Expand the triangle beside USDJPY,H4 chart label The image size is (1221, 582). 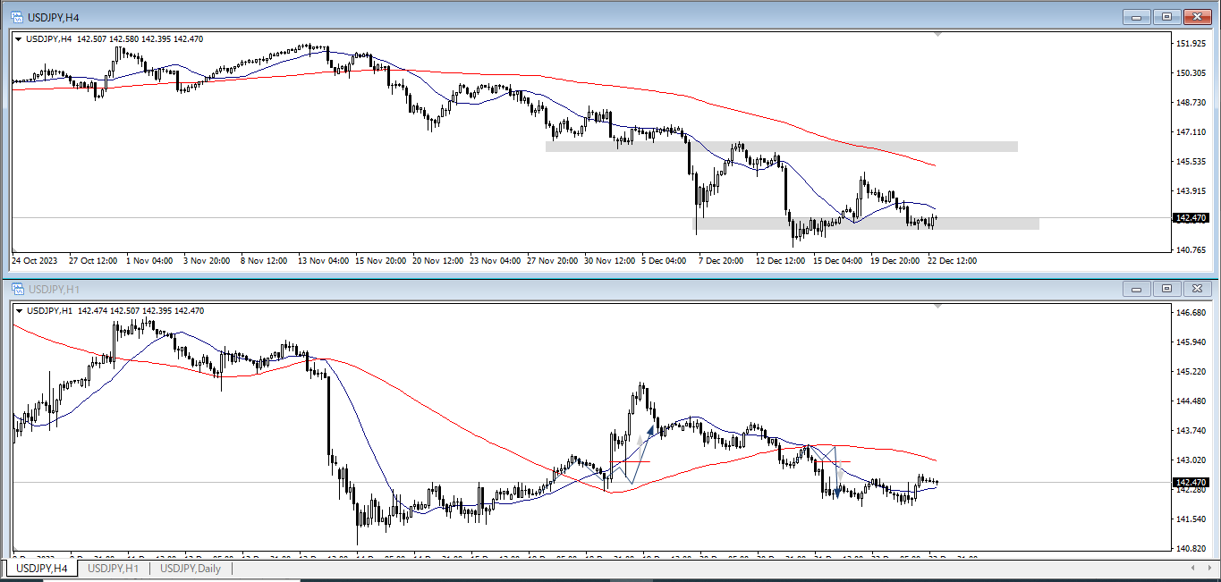click(19, 38)
